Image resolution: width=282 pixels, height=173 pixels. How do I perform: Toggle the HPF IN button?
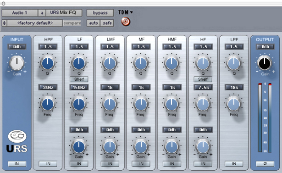[x=48, y=164]
